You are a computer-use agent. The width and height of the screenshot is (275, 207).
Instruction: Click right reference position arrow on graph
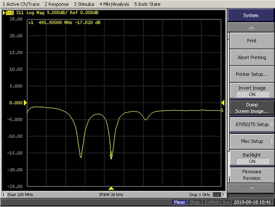[x=223, y=103]
